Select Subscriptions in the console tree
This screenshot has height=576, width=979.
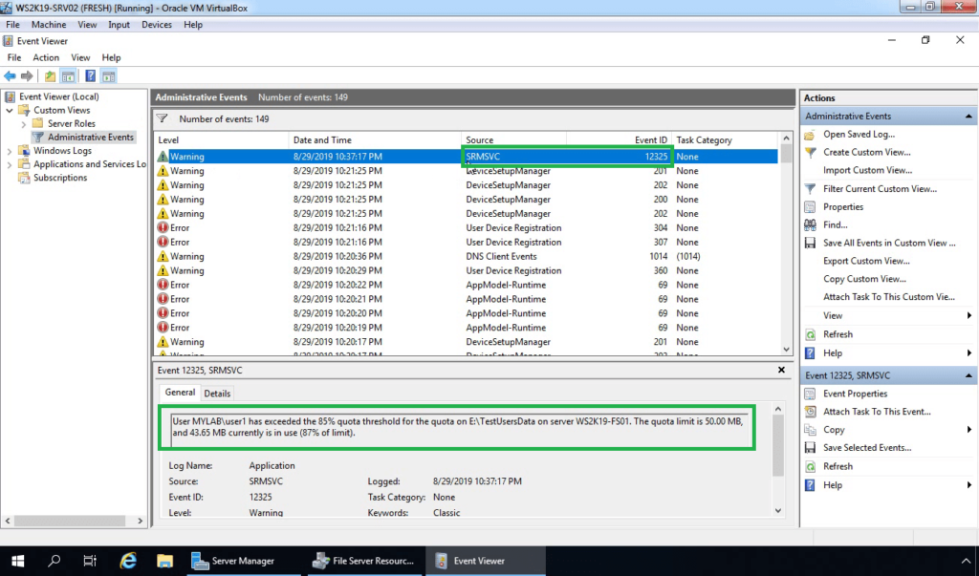click(x=60, y=178)
